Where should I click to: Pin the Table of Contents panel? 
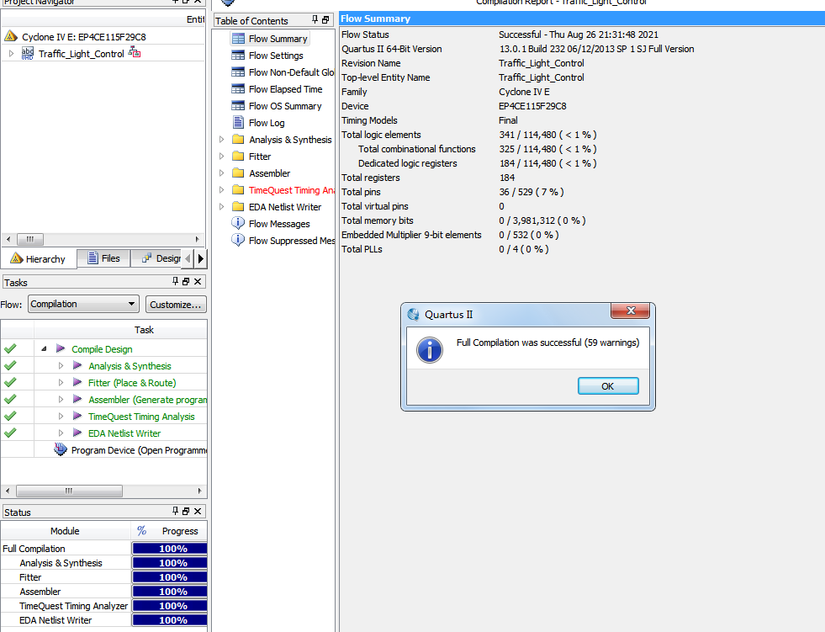tap(315, 19)
